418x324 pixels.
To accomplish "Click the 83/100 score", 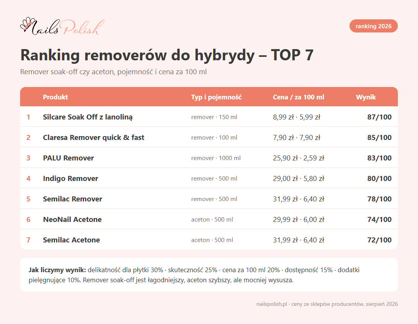I will point(379,158).
